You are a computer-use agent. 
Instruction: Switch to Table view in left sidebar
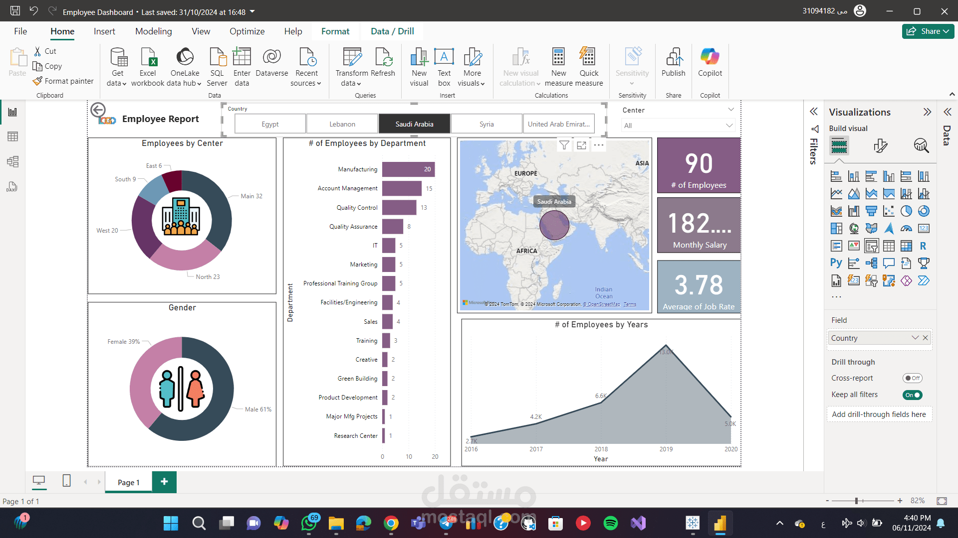click(x=12, y=136)
